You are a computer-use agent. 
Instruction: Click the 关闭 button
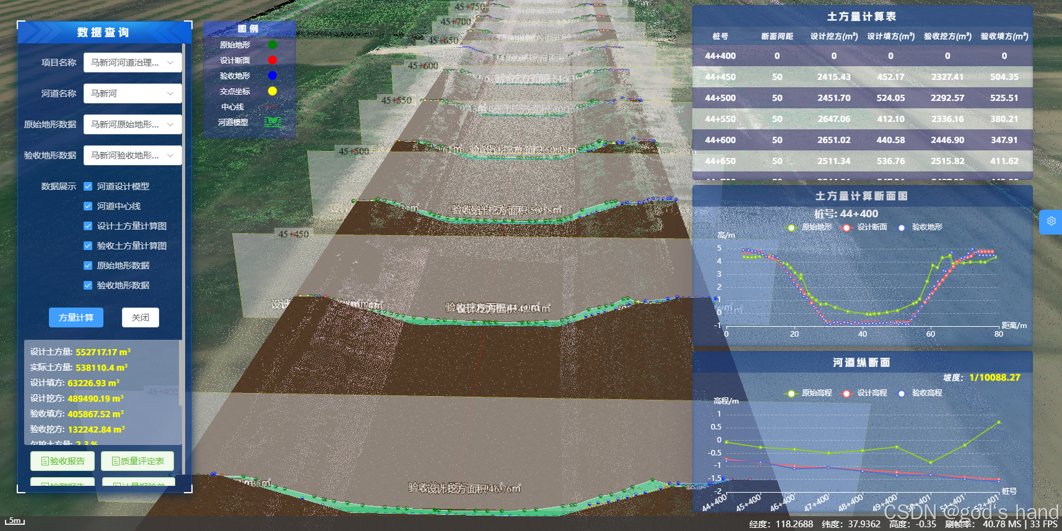coord(141,317)
